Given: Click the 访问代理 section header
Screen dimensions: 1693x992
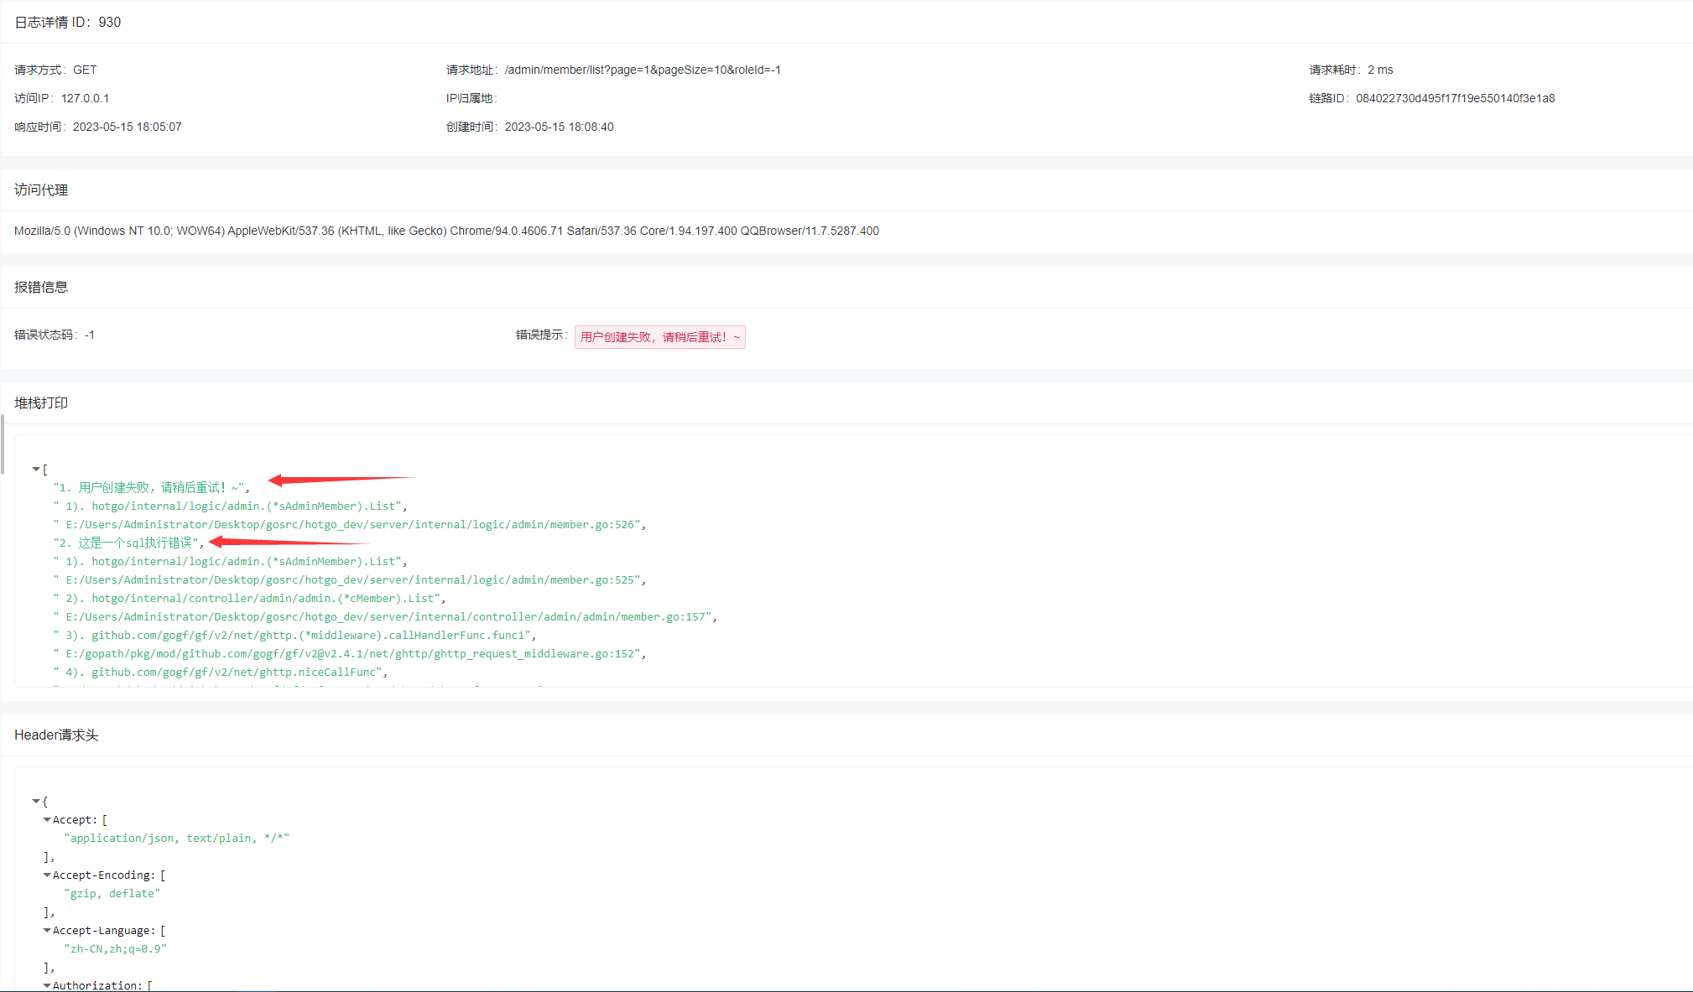Looking at the screenshot, I should coord(40,190).
